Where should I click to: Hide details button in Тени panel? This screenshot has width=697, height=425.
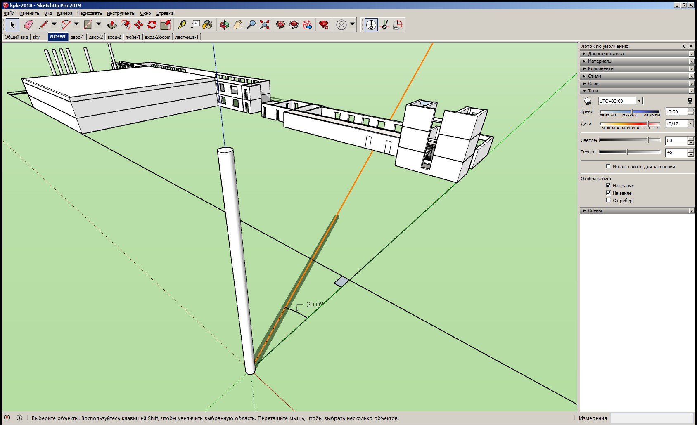point(690,100)
